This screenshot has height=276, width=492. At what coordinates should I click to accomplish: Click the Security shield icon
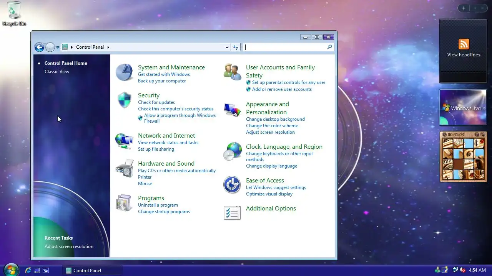[124, 100]
